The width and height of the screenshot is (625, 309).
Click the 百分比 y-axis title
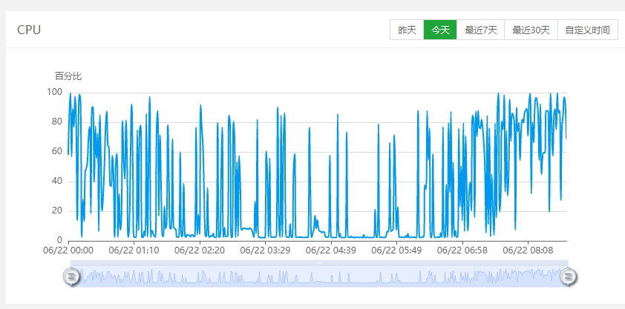tap(68, 76)
